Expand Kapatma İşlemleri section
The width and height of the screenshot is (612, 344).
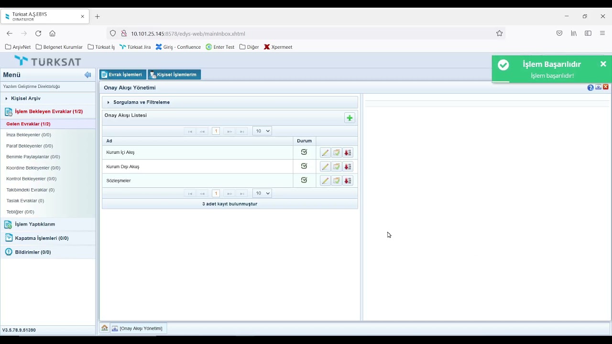(x=48, y=238)
